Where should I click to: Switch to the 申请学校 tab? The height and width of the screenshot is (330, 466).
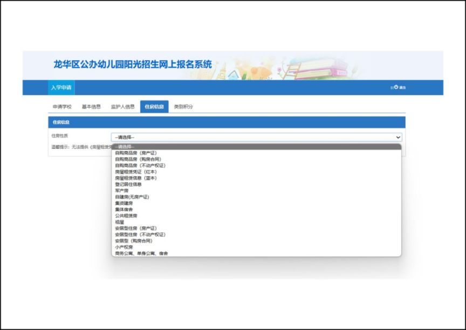(62, 107)
